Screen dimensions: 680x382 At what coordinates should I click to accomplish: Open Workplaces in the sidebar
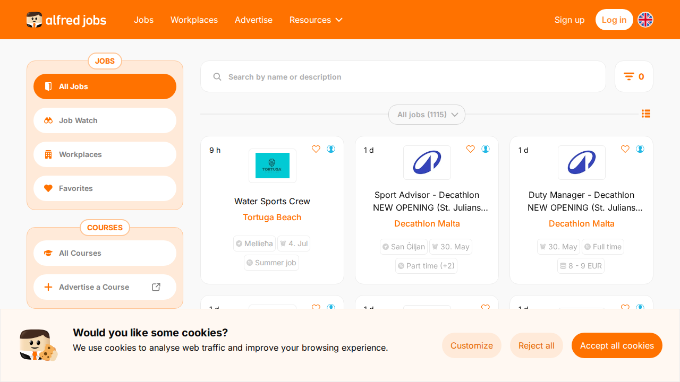(105, 154)
